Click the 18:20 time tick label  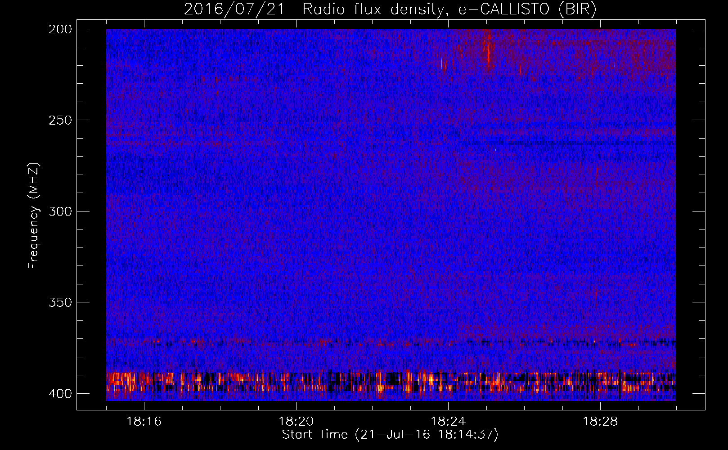pyautogui.click(x=296, y=422)
